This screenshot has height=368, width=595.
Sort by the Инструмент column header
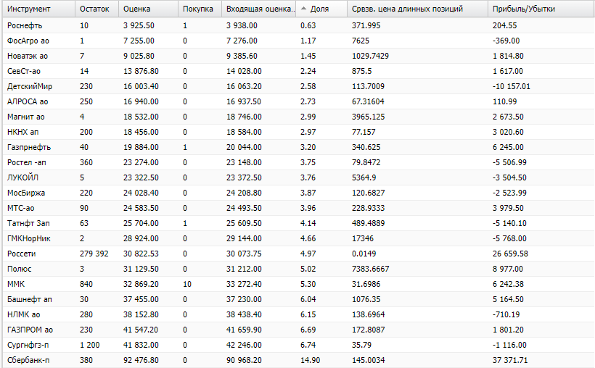click(39, 9)
